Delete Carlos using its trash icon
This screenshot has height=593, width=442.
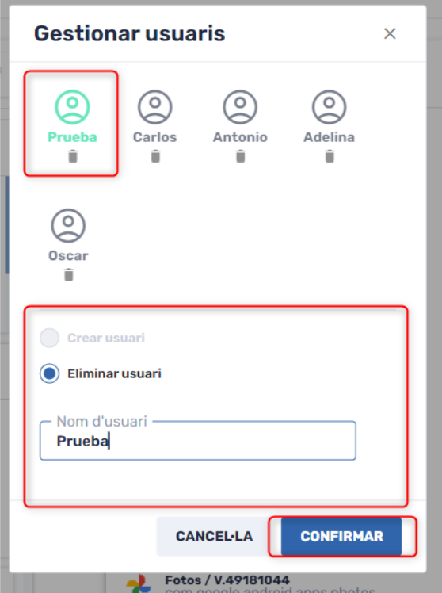[x=155, y=156]
